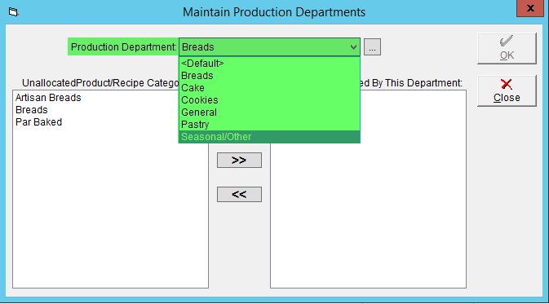Collapse the Production Department dropdown arrow

click(x=353, y=47)
